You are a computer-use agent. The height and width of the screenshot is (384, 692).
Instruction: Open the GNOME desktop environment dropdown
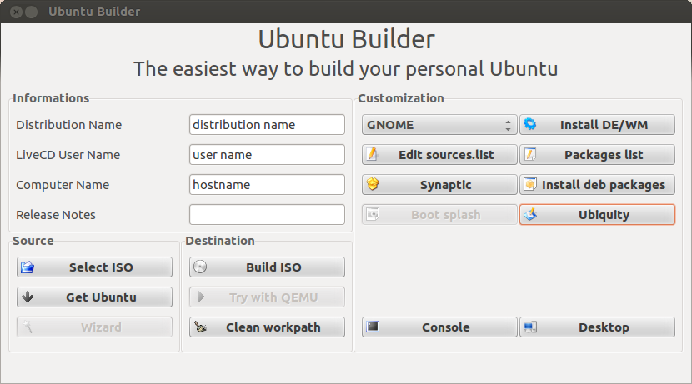point(439,125)
